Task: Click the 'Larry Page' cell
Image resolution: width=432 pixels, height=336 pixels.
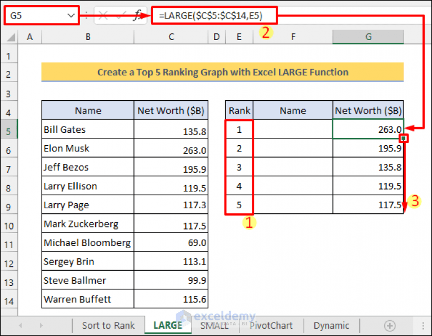Action: click(88, 205)
